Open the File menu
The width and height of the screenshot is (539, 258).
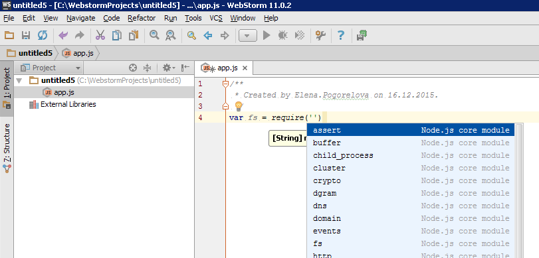(9, 18)
